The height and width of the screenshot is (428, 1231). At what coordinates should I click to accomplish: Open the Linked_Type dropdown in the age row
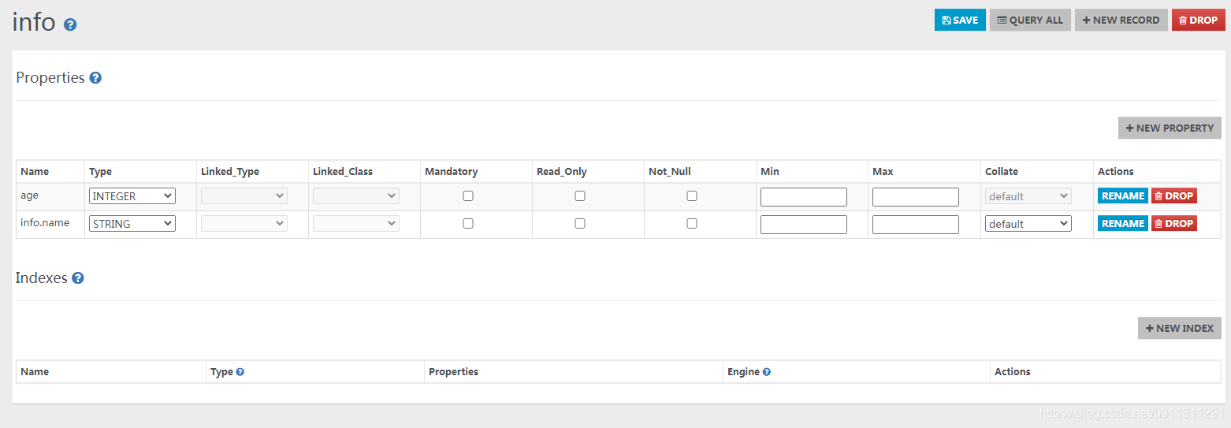[244, 196]
